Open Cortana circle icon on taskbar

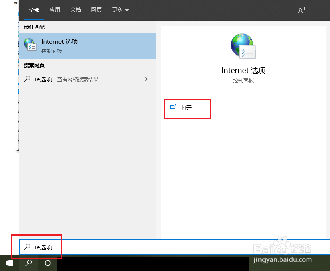(x=48, y=263)
